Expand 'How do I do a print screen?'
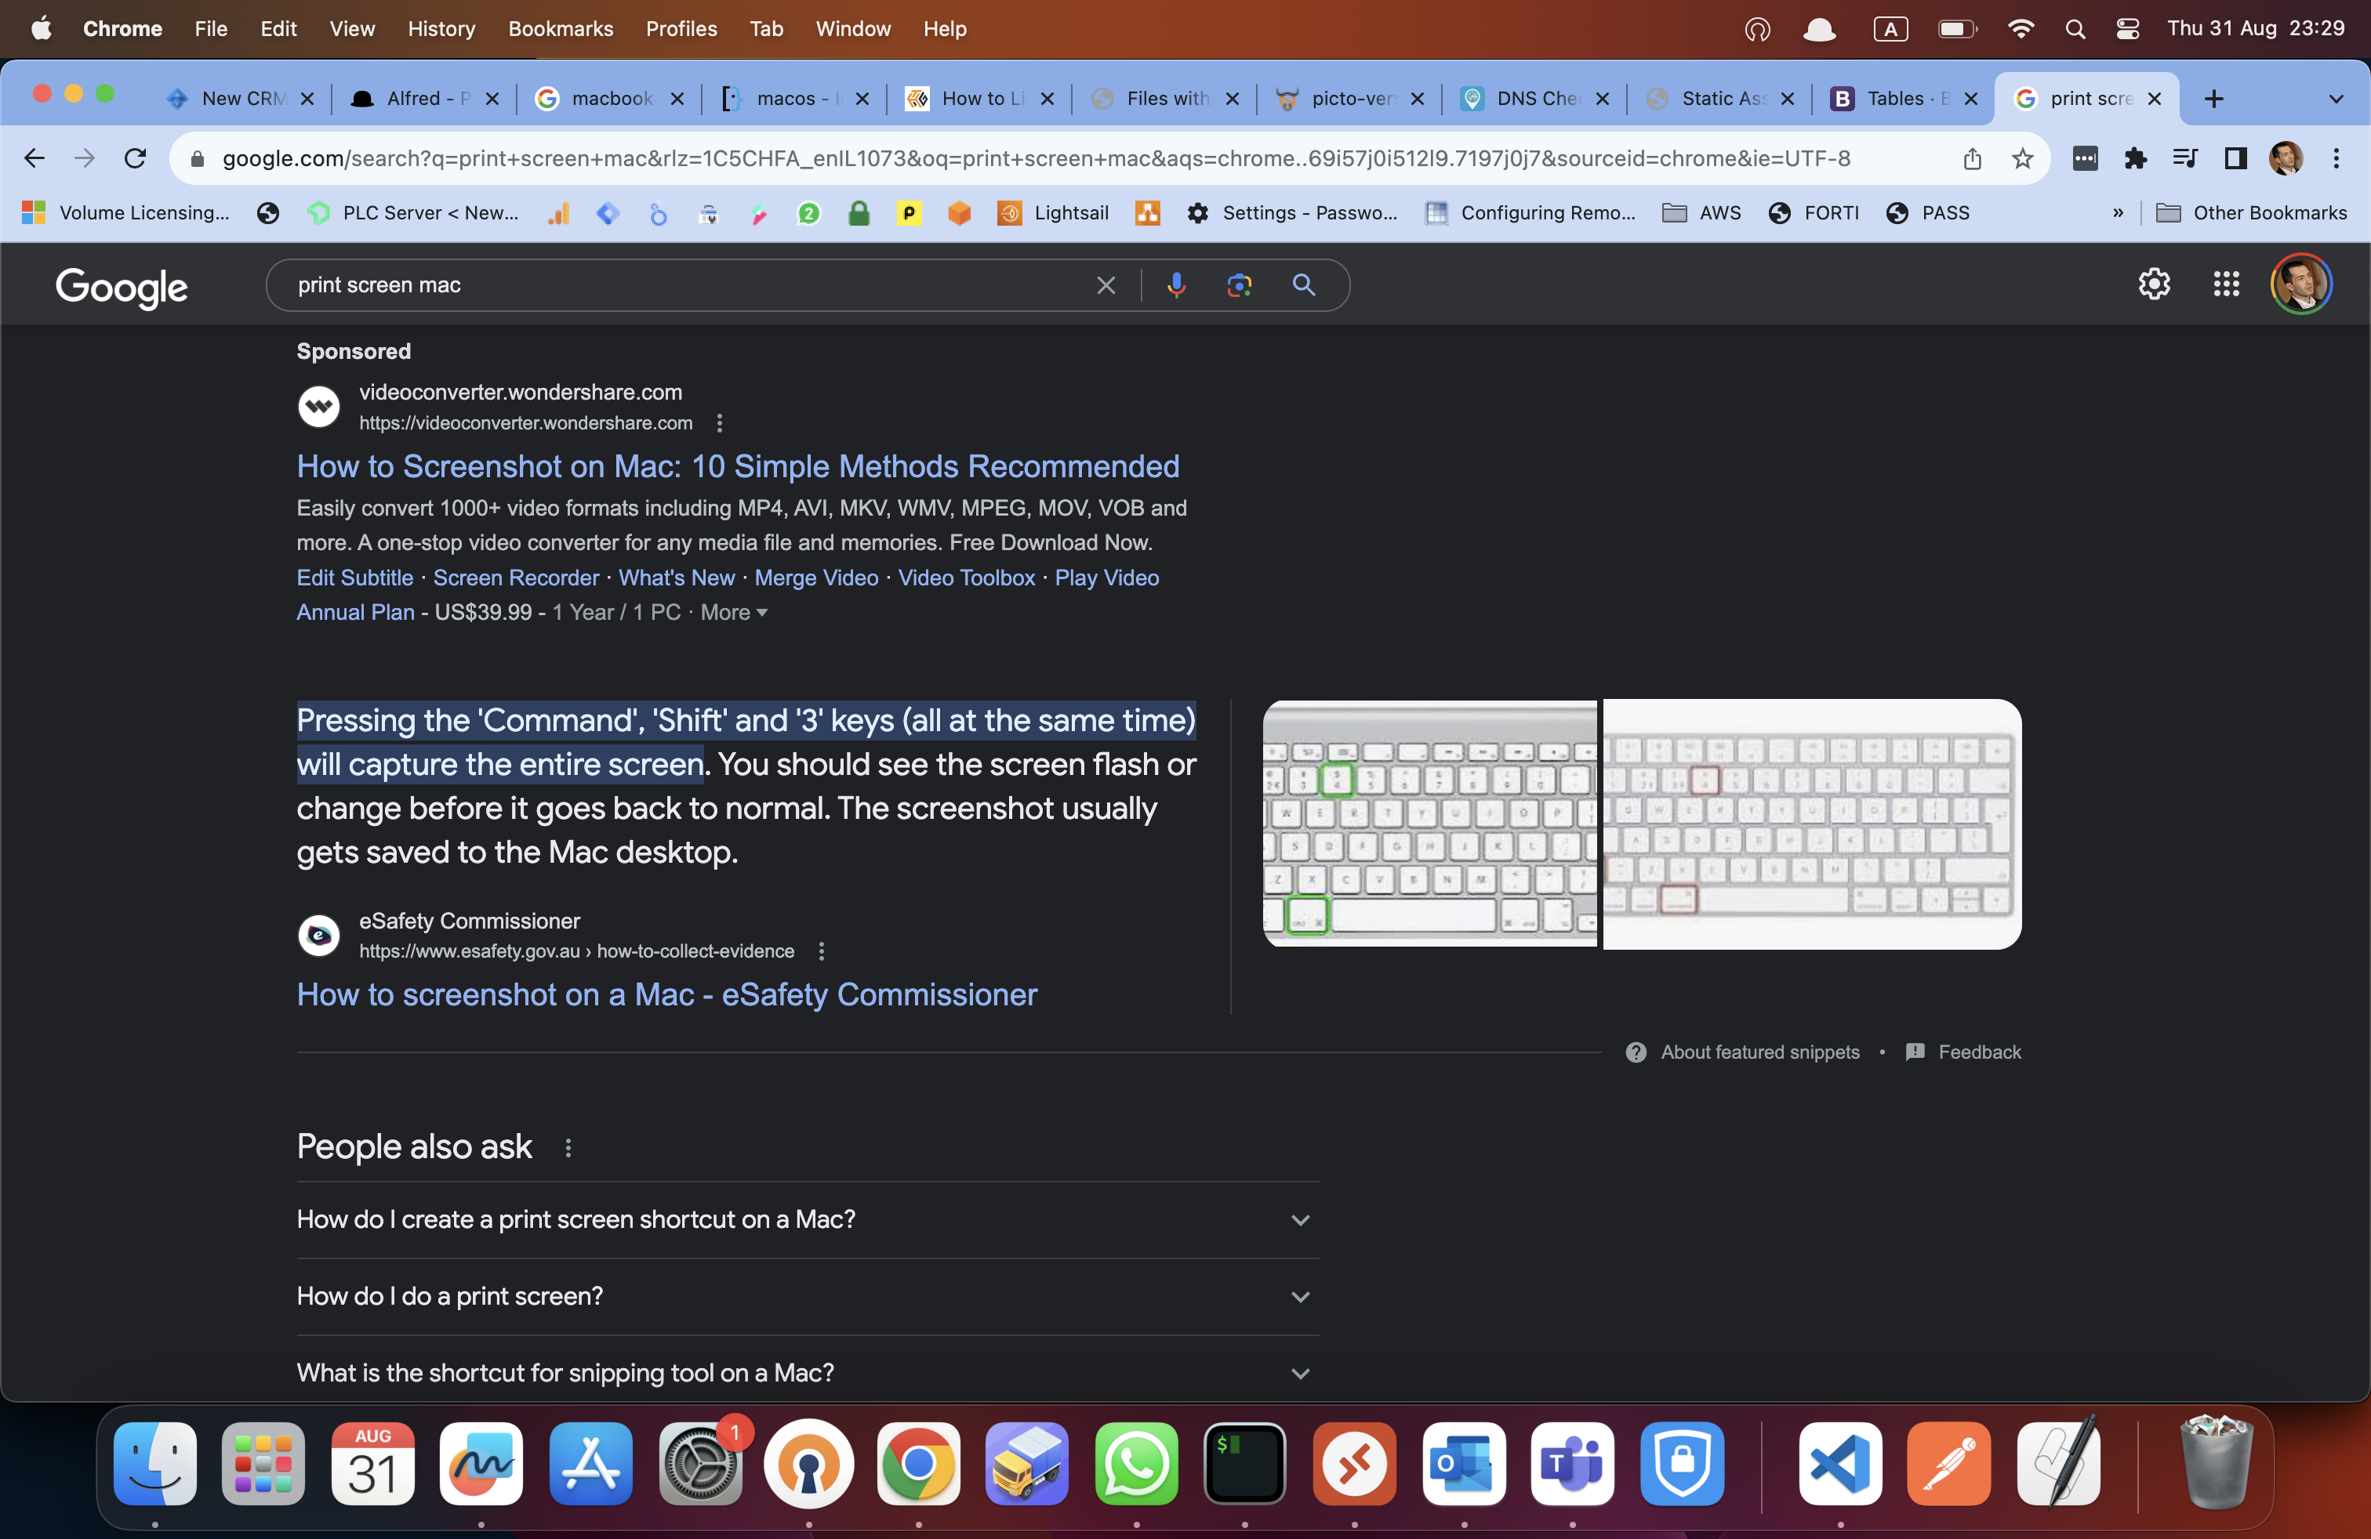The width and height of the screenshot is (2371, 1539). pos(807,1296)
